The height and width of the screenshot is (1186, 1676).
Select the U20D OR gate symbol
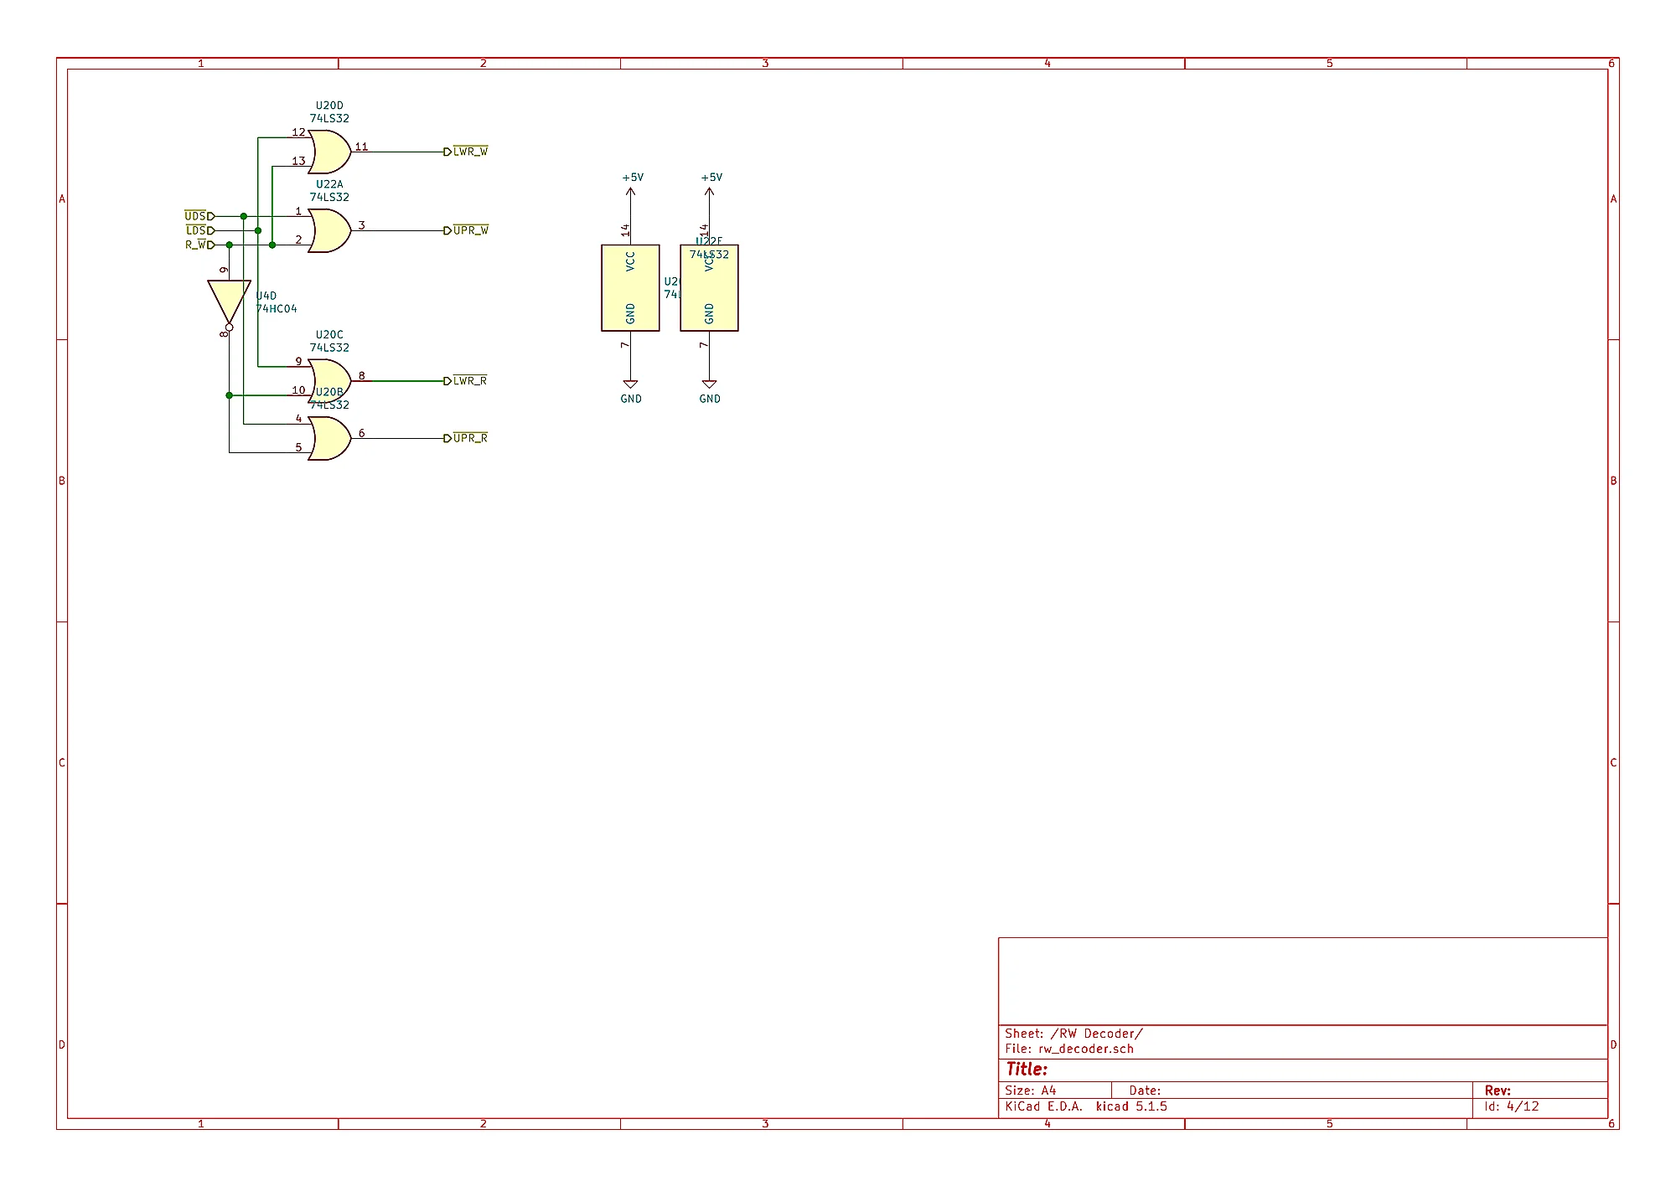pos(329,152)
